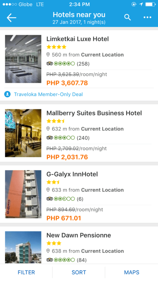Tap the Hotels near you header title
Screen dimensions: 158x281
[79, 15]
